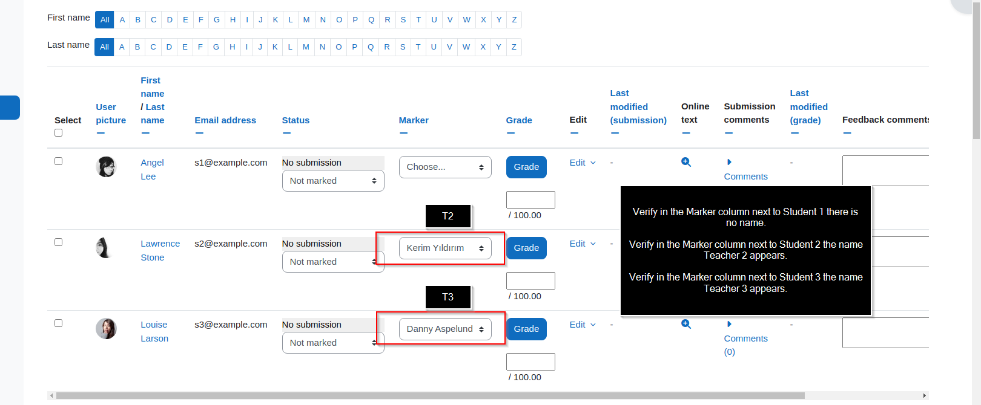Open Angel Lee's user picture
Image resolution: width=981 pixels, height=405 pixels.
[x=106, y=167]
